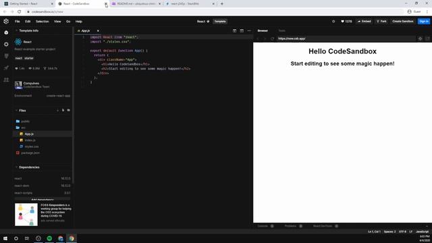
Task: Toggle second editor layout icon
Action: (x=242, y=31)
